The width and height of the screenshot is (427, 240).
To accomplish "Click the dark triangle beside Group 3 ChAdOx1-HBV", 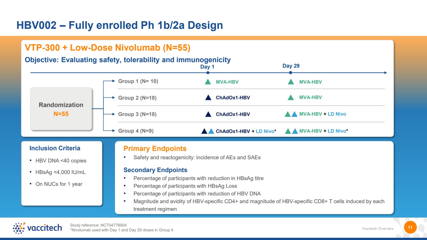I will click(x=208, y=114).
